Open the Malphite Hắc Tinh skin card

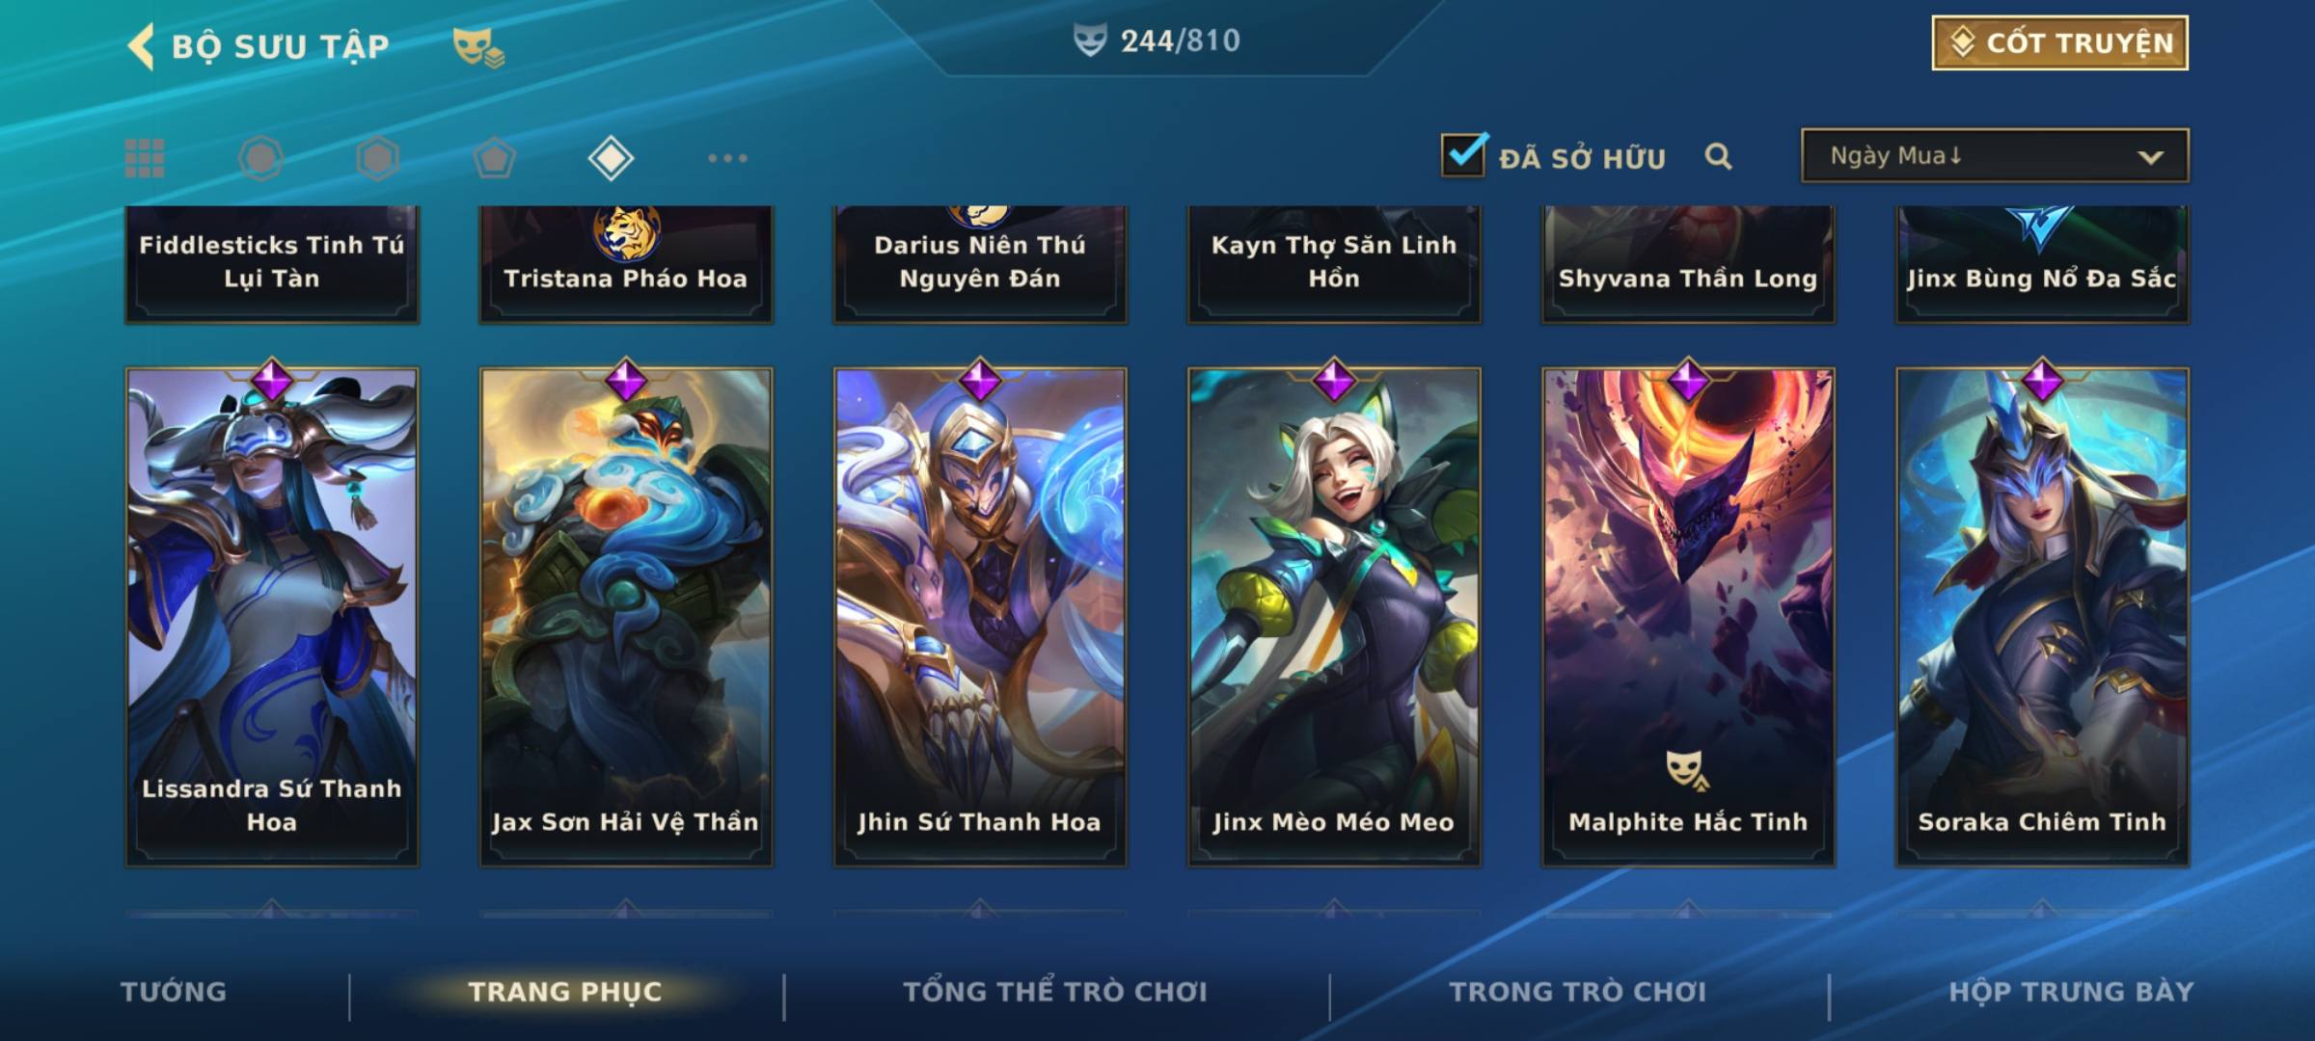pos(1688,617)
